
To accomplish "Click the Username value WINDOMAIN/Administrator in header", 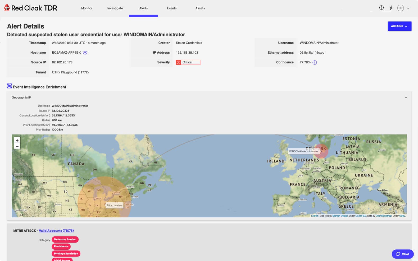I will pyautogui.click(x=319, y=43).
